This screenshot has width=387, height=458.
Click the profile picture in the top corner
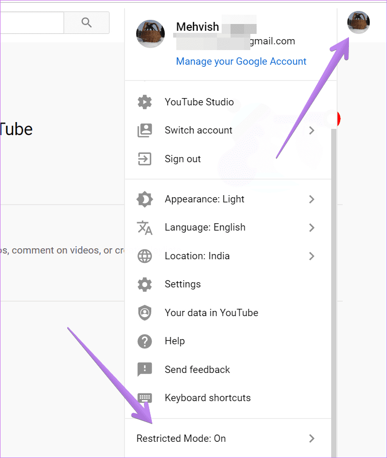point(358,22)
